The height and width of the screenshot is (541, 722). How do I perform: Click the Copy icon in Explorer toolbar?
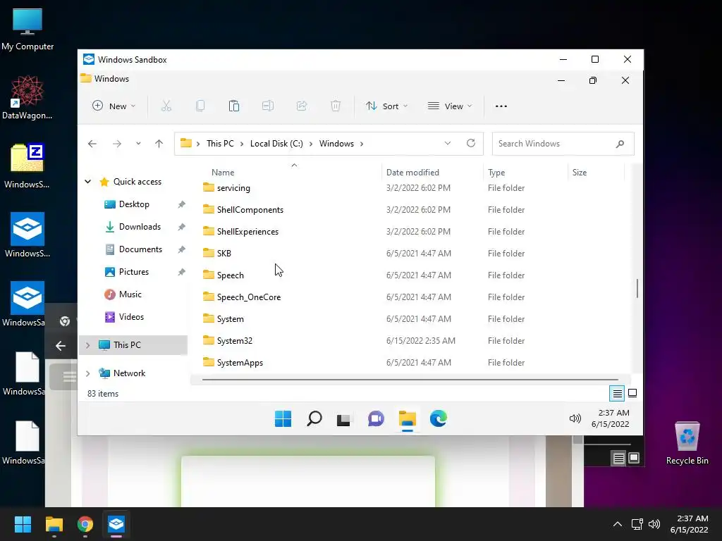(x=200, y=106)
